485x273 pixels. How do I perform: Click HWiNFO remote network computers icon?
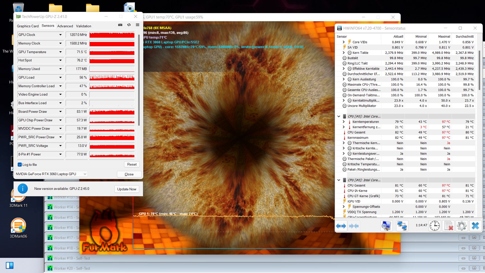tap(402, 226)
